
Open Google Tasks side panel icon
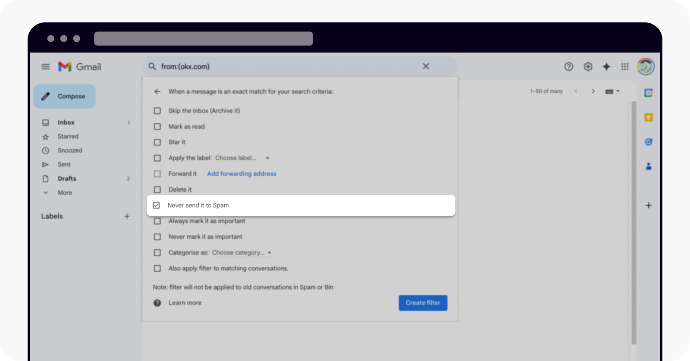(649, 142)
